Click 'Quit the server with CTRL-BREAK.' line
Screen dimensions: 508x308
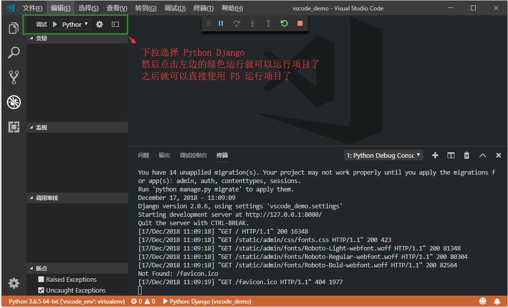pos(194,223)
